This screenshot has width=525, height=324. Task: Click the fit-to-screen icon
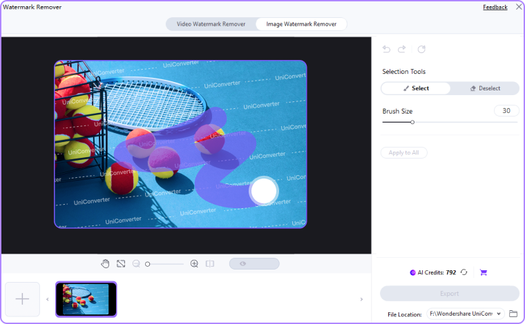click(x=121, y=263)
